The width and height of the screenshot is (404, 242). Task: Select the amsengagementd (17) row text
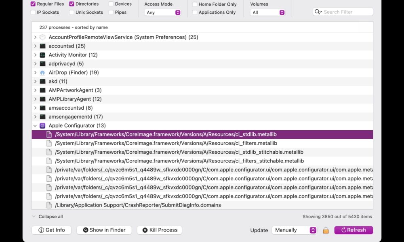tap(76, 117)
